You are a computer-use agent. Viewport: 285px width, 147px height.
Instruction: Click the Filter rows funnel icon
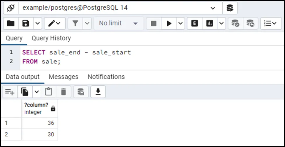pos(75,24)
